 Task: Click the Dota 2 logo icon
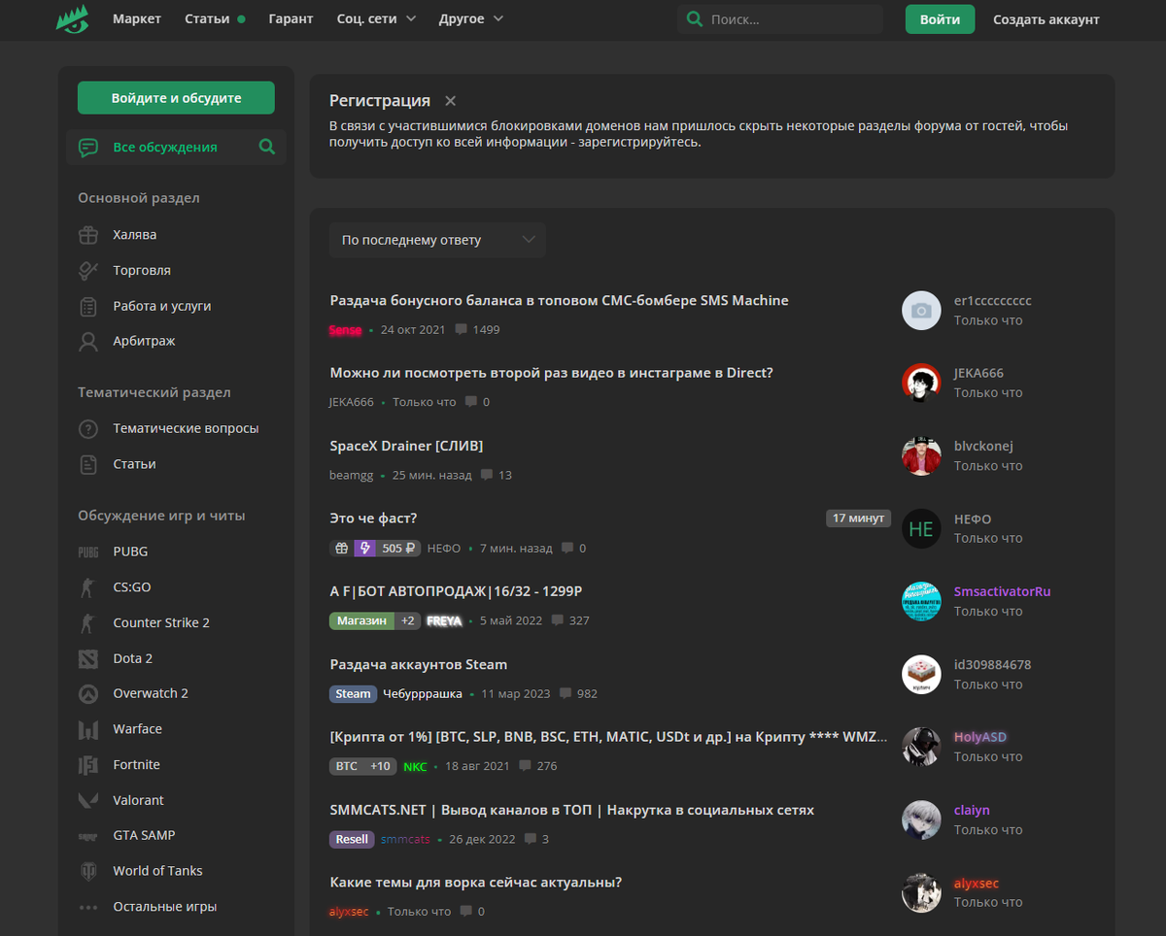(88, 658)
